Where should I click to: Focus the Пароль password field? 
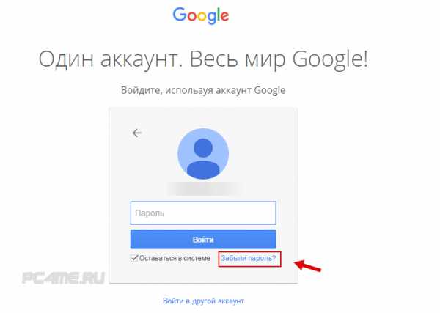203,213
